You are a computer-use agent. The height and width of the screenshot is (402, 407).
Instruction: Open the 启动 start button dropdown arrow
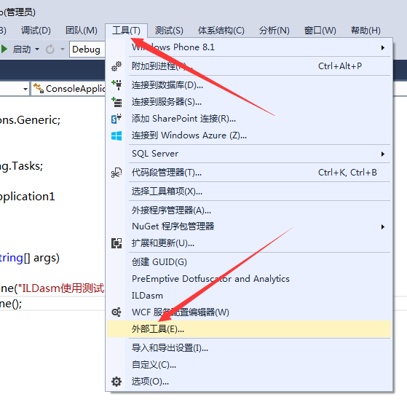coord(37,49)
